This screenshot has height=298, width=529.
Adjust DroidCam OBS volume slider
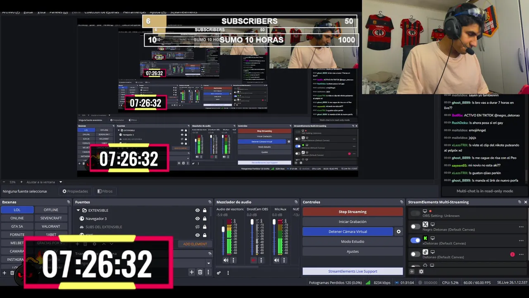pyautogui.click(x=252, y=223)
